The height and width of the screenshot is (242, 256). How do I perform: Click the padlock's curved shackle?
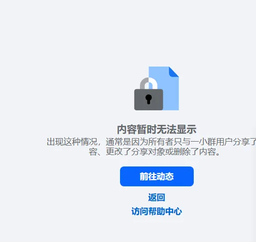click(149, 83)
